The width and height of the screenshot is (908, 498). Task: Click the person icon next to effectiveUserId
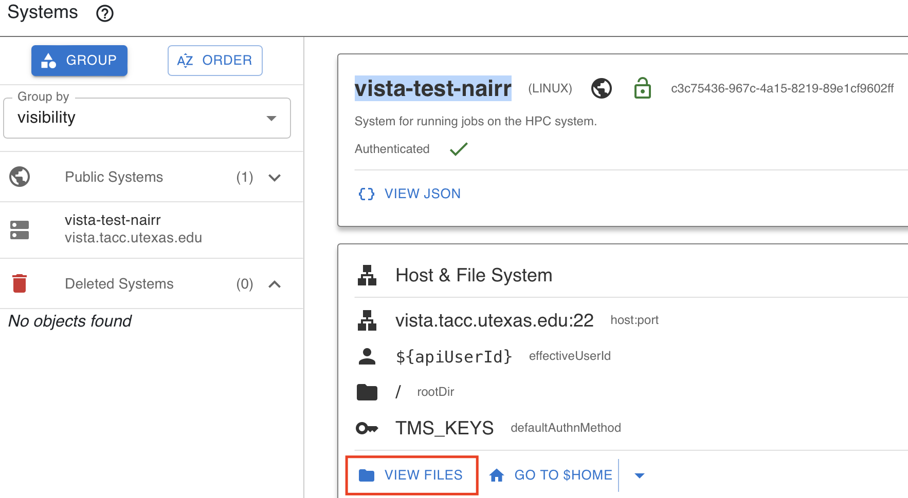pyautogui.click(x=367, y=356)
